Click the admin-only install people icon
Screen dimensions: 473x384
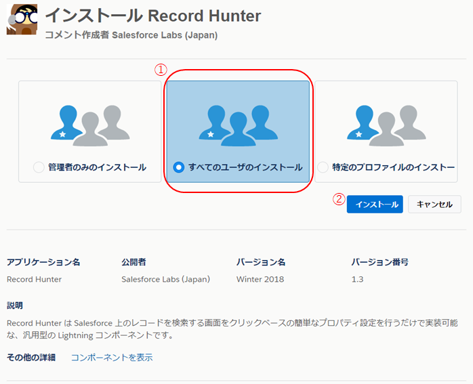90,126
